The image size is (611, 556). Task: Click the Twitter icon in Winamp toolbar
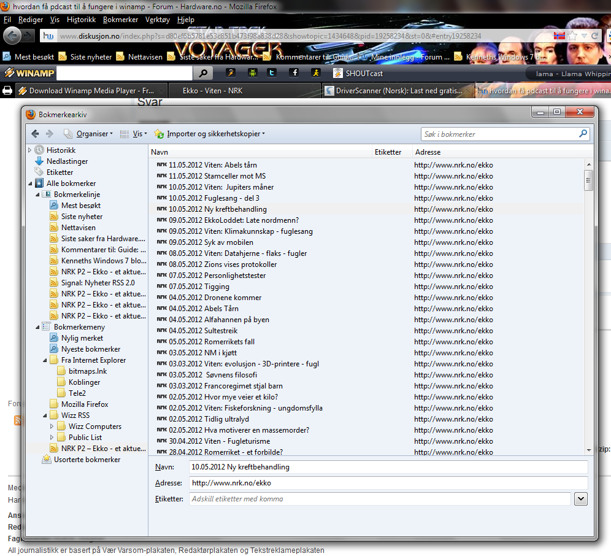272,72
